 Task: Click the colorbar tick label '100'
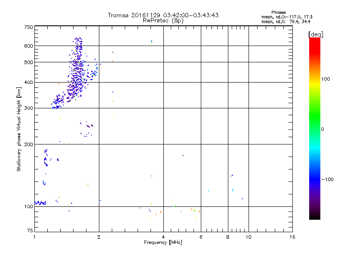pos(326,79)
